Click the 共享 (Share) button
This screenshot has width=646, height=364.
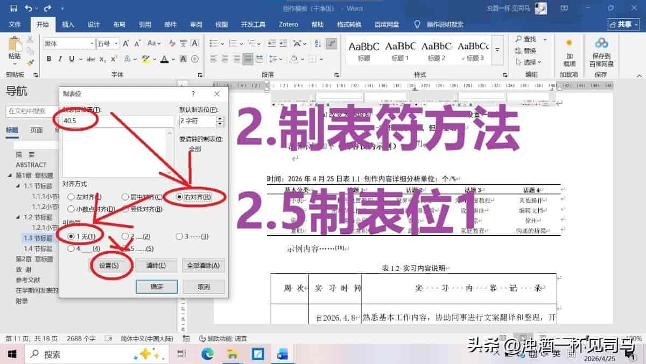pyautogui.click(x=623, y=25)
